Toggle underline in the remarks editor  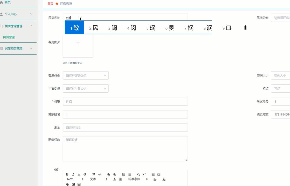click(79, 174)
